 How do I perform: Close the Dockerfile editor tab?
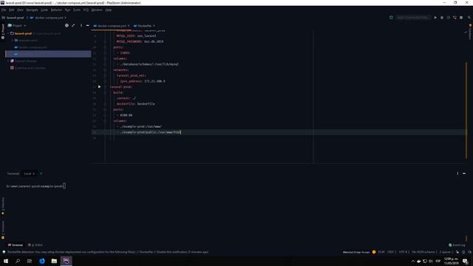click(x=154, y=26)
